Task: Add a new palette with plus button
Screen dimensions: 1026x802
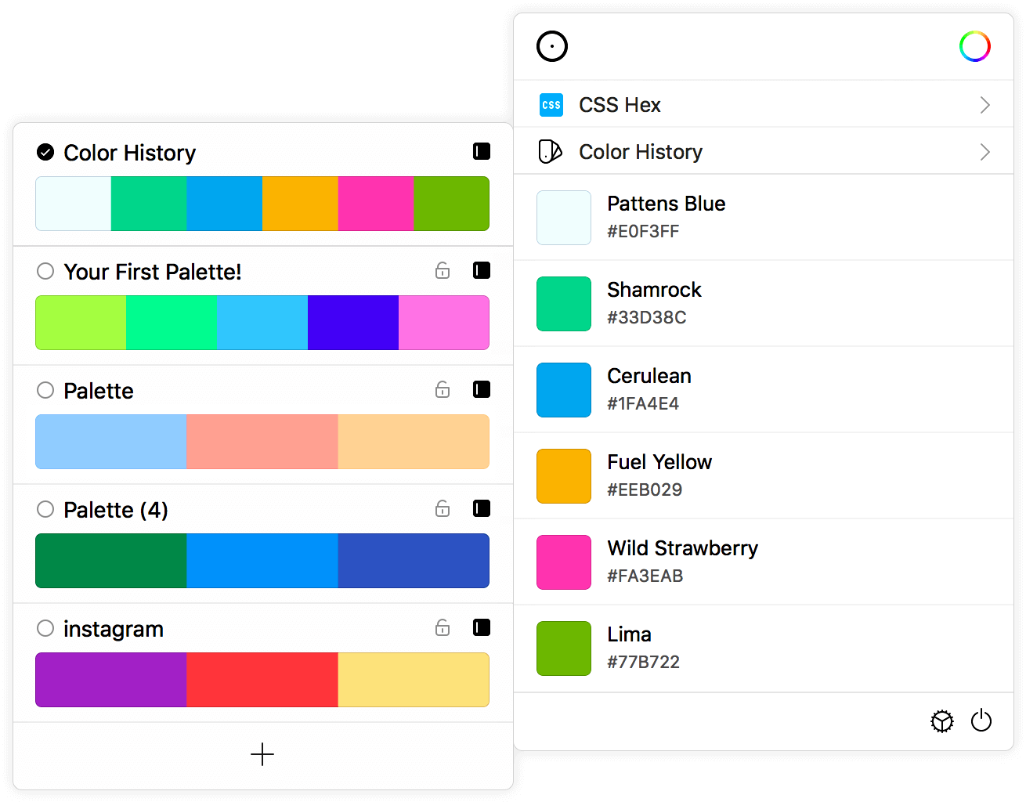Action: tap(262, 754)
